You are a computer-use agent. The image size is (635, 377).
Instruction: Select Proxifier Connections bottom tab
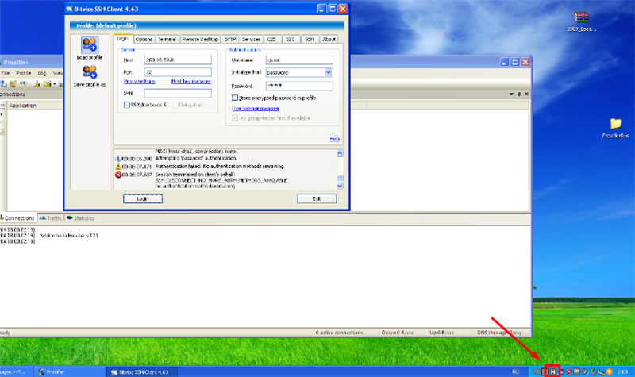click(x=17, y=217)
